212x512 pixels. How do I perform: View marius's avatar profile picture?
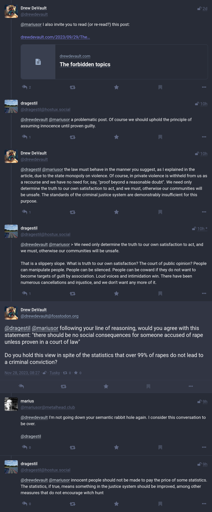click(11, 404)
